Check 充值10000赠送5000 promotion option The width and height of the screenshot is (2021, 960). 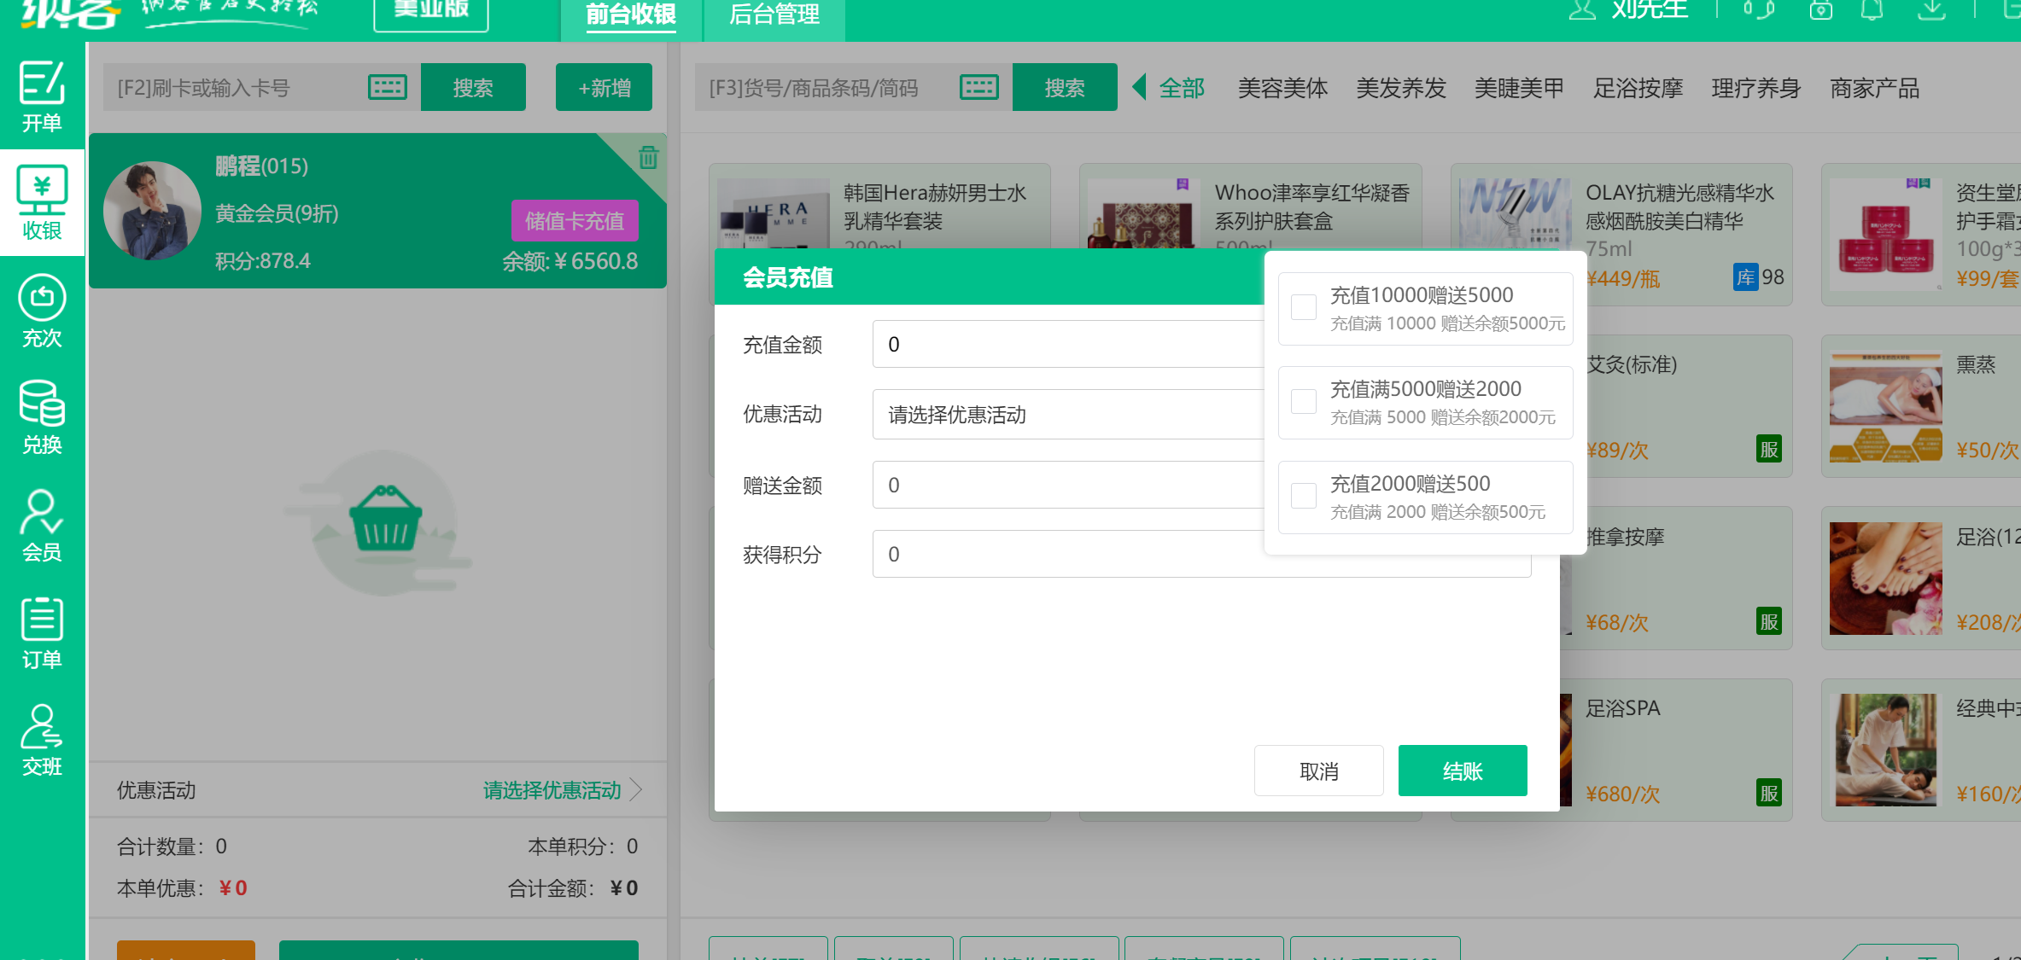click(x=1303, y=307)
